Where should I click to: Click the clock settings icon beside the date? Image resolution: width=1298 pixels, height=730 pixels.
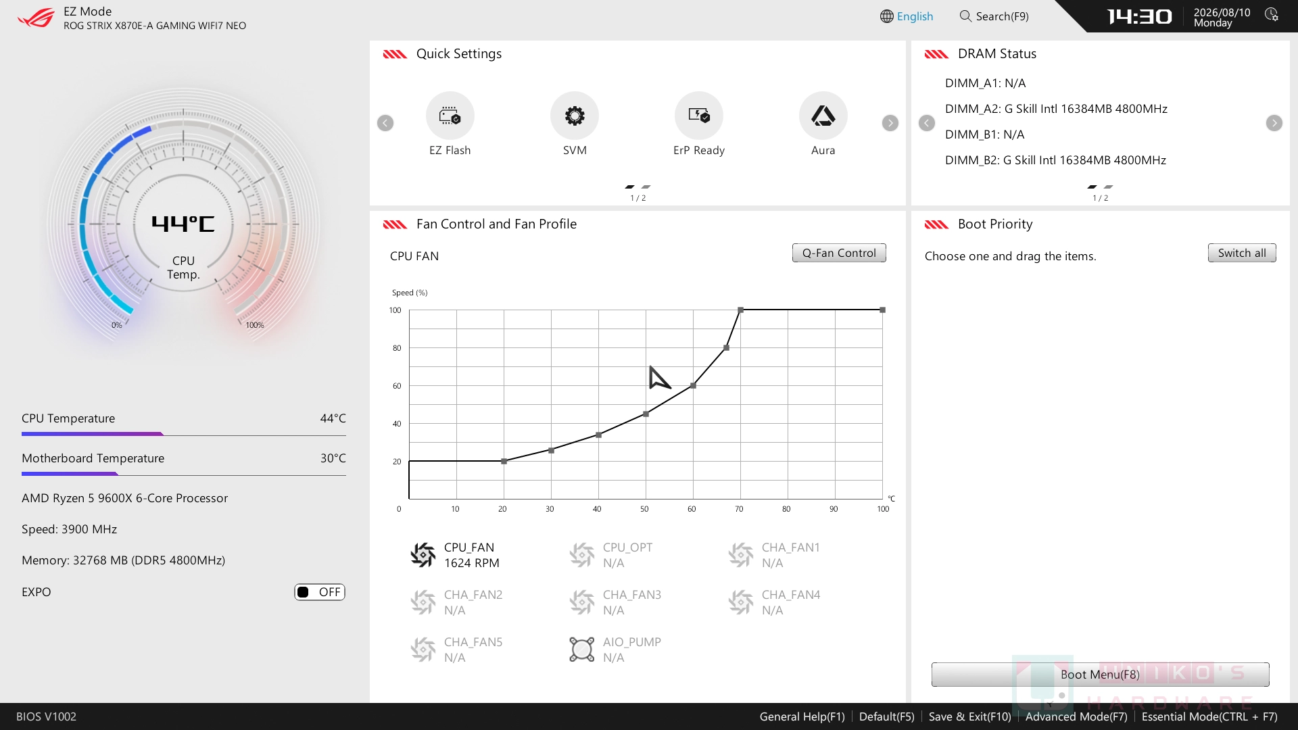coord(1272,15)
